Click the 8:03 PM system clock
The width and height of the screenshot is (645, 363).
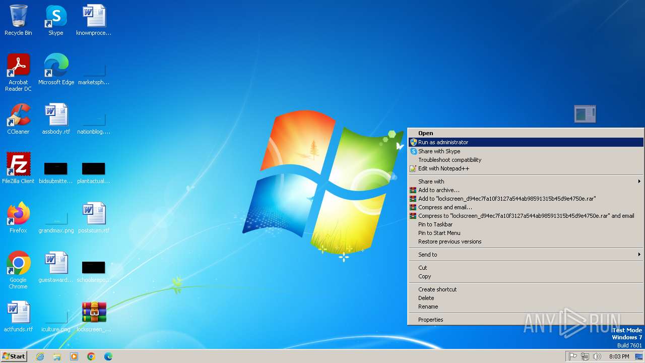point(619,356)
